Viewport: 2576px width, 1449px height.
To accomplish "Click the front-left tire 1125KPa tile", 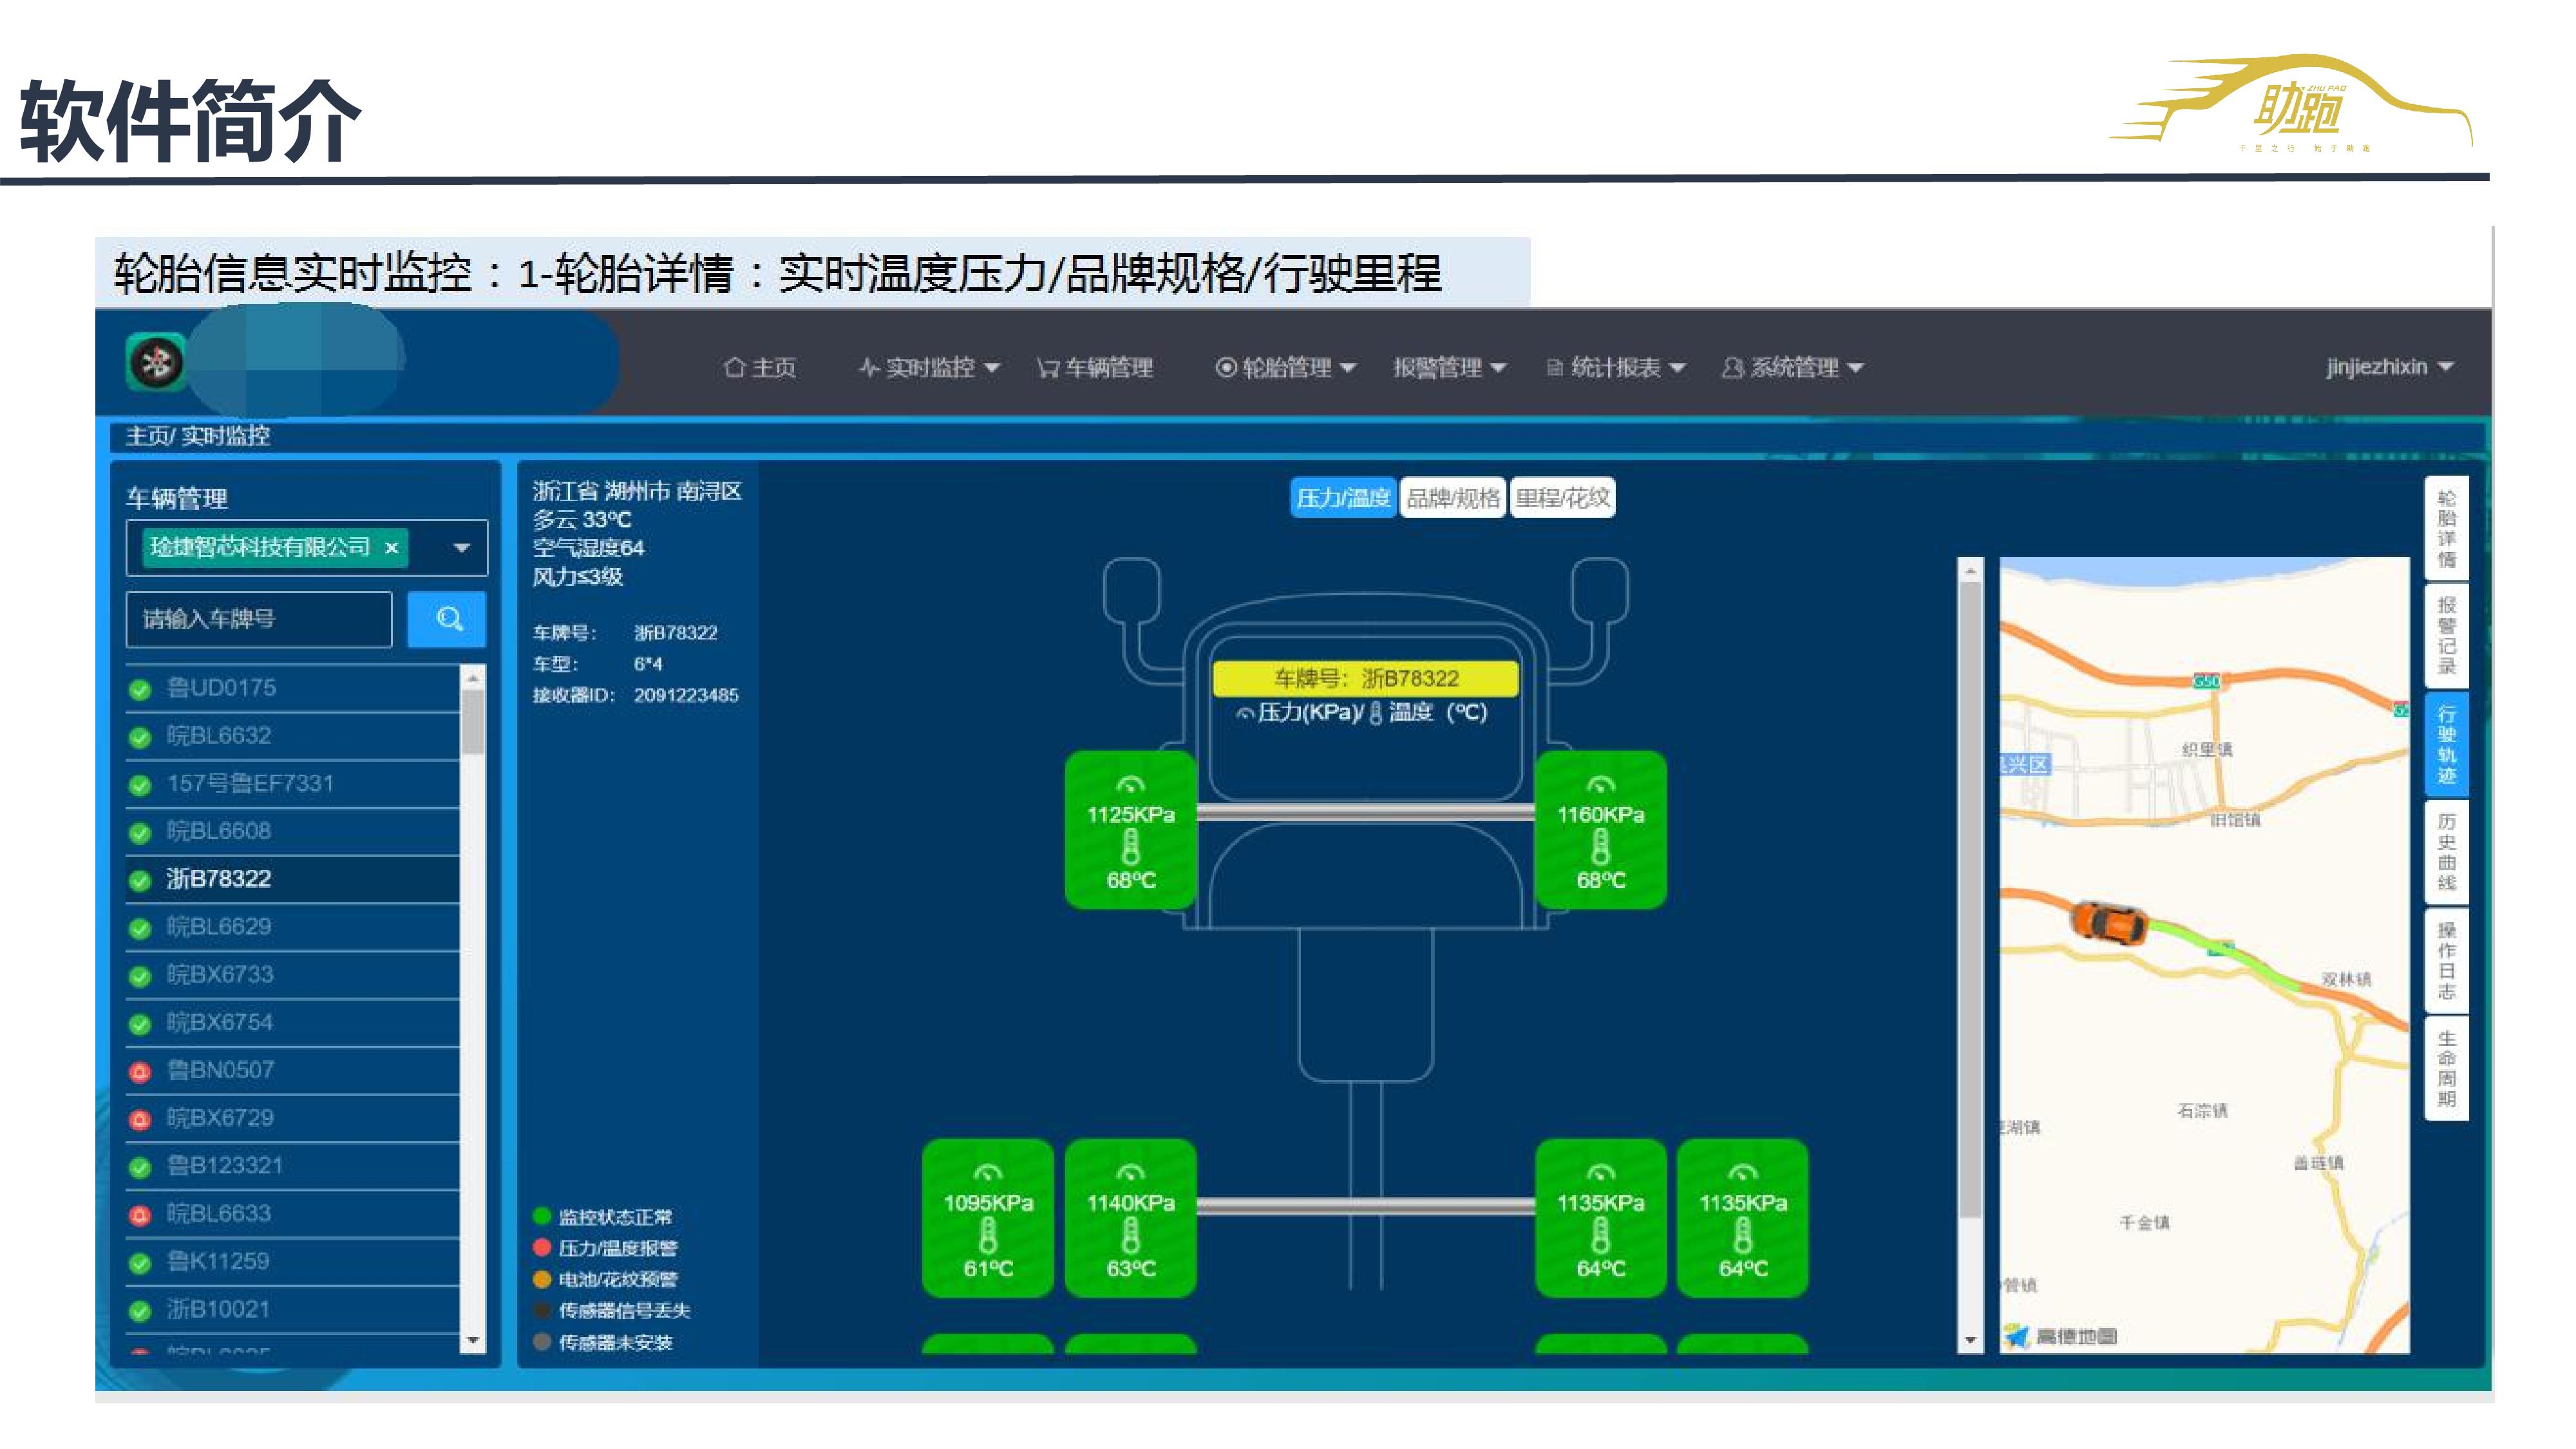I will [x=1130, y=830].
